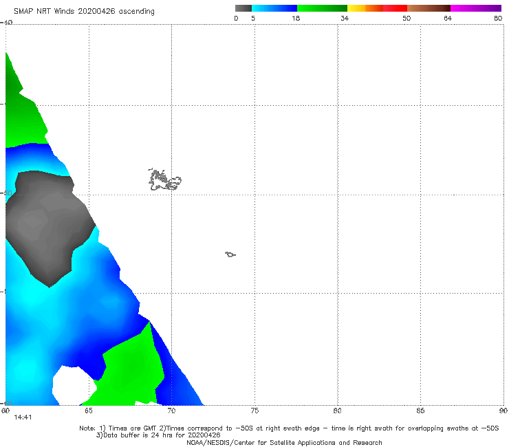Screen dimensions: 509x447
Task: Click the longitude axis label '90'
Action: [x=503, y=411]
